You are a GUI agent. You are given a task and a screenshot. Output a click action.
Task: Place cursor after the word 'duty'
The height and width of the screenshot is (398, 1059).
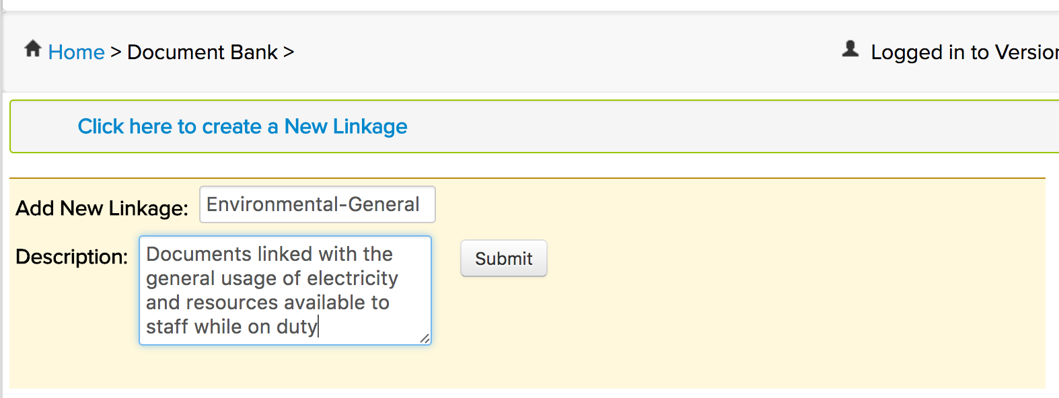(319, 327)
